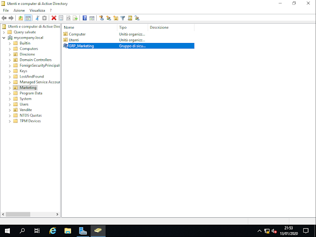Open the notification center icon
This screenshot has width=316, height=237.
(x=306, y=231)
